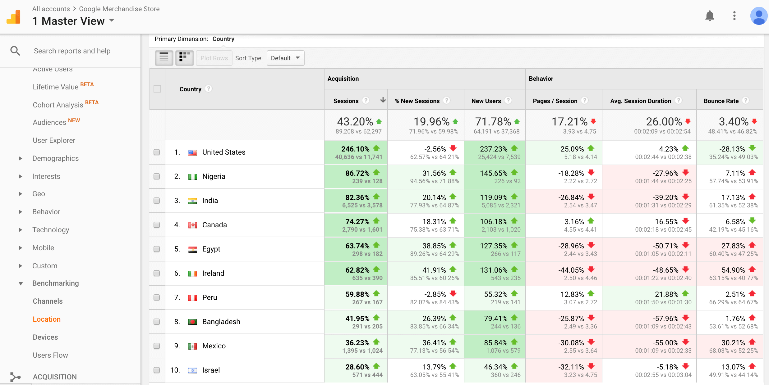Open help icon beside % New Sessions
Viewport: 769px width, 385px height.
tap(447, 100)
